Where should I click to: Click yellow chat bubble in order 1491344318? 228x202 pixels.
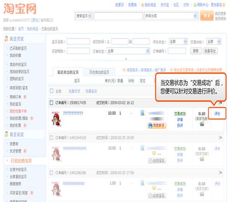pyautogui.click(x=154, y=153)
